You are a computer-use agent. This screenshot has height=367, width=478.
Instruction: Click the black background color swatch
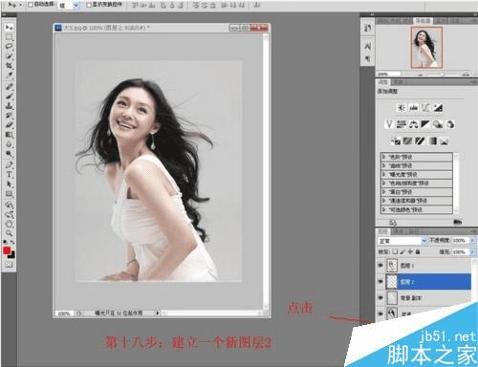pos(12,255)
